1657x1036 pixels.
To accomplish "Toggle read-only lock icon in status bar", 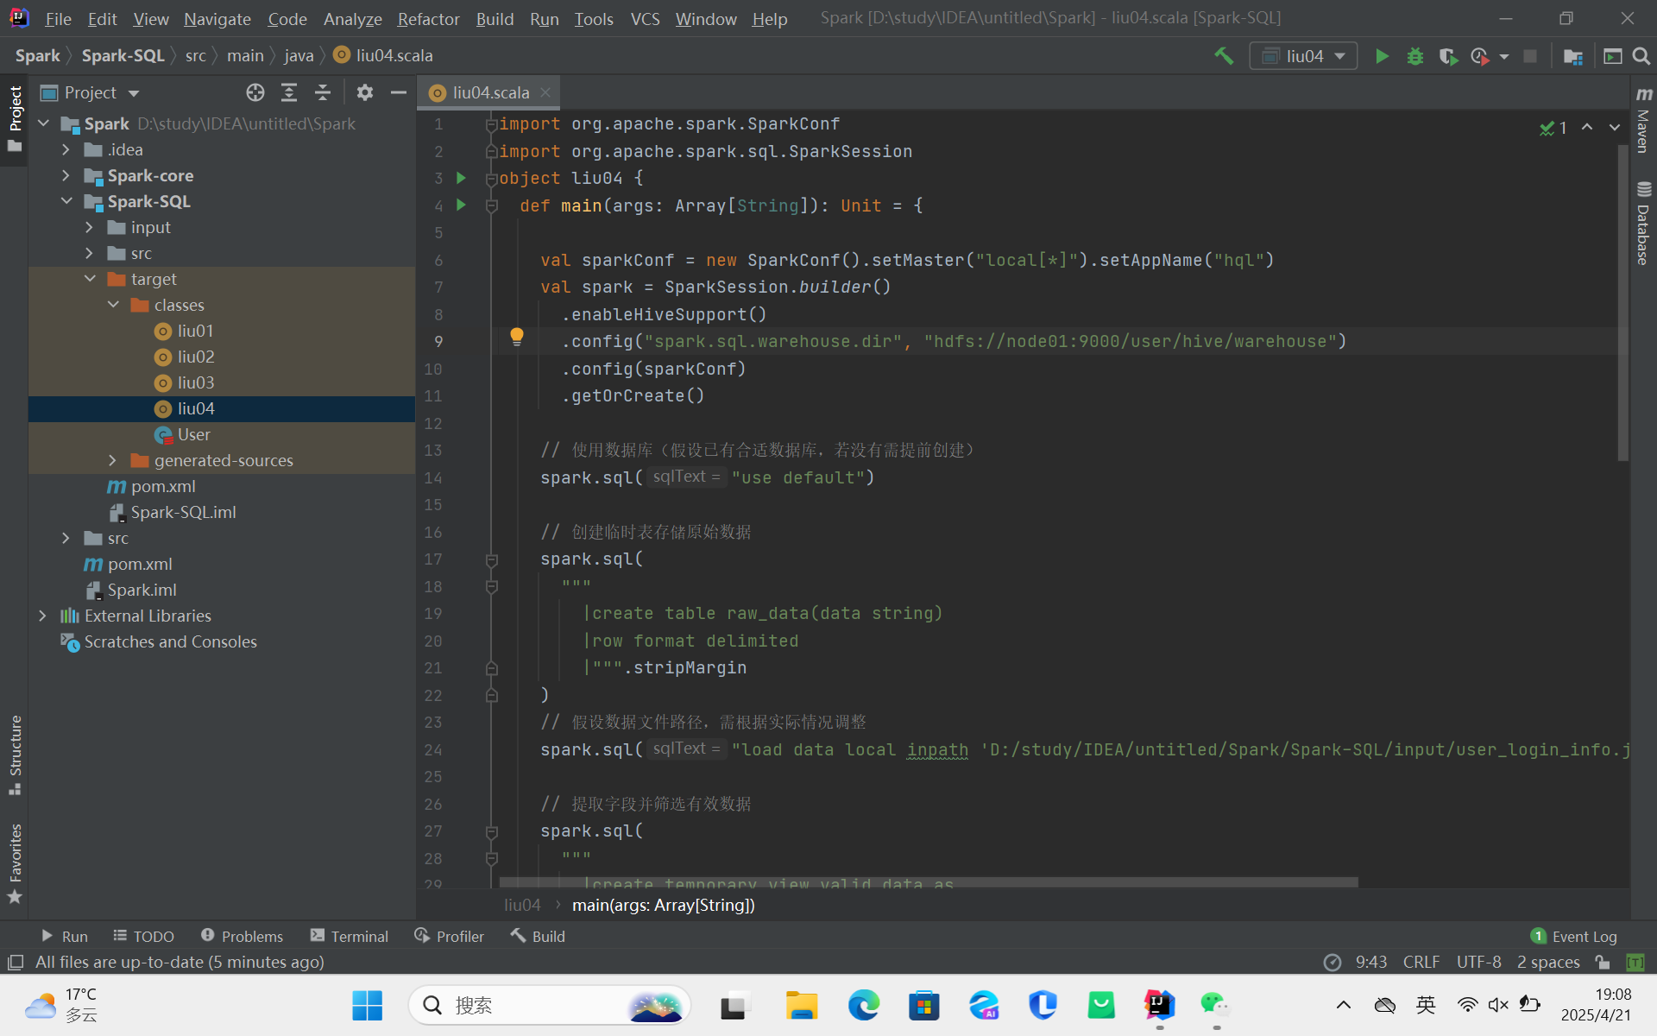I will click(x=1603, y=962).
